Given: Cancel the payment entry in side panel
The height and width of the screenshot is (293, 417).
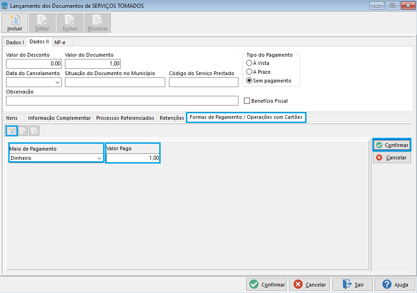Looking at the screenshot, I should pos(392,158).
